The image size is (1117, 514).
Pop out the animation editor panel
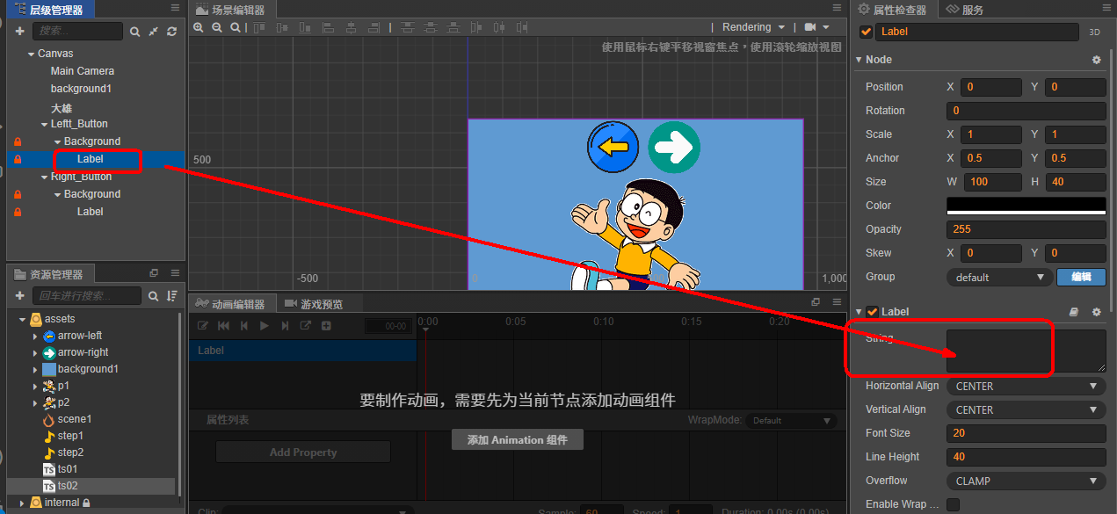point(815,302)
